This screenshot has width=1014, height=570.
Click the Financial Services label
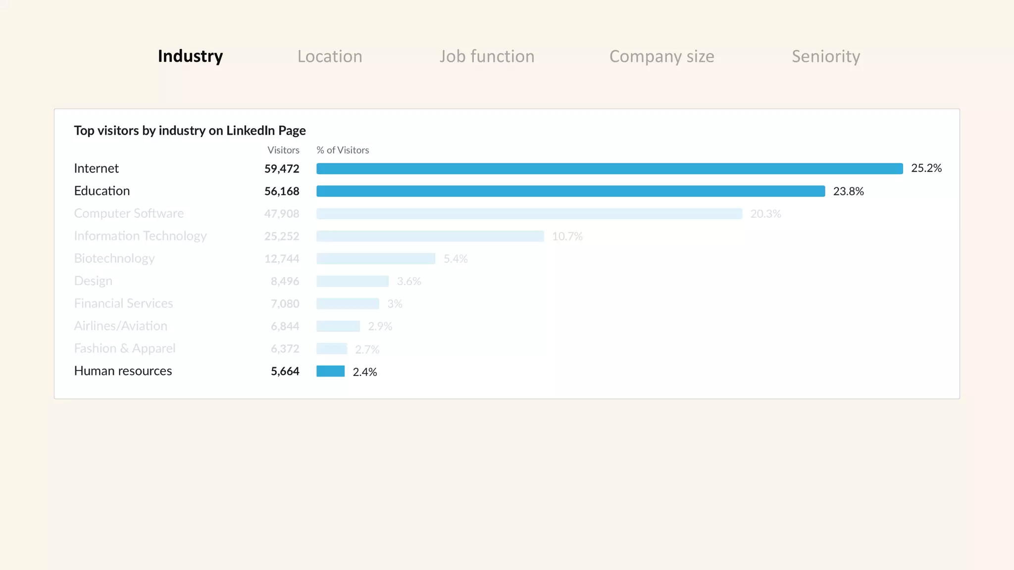coord(123,303)
